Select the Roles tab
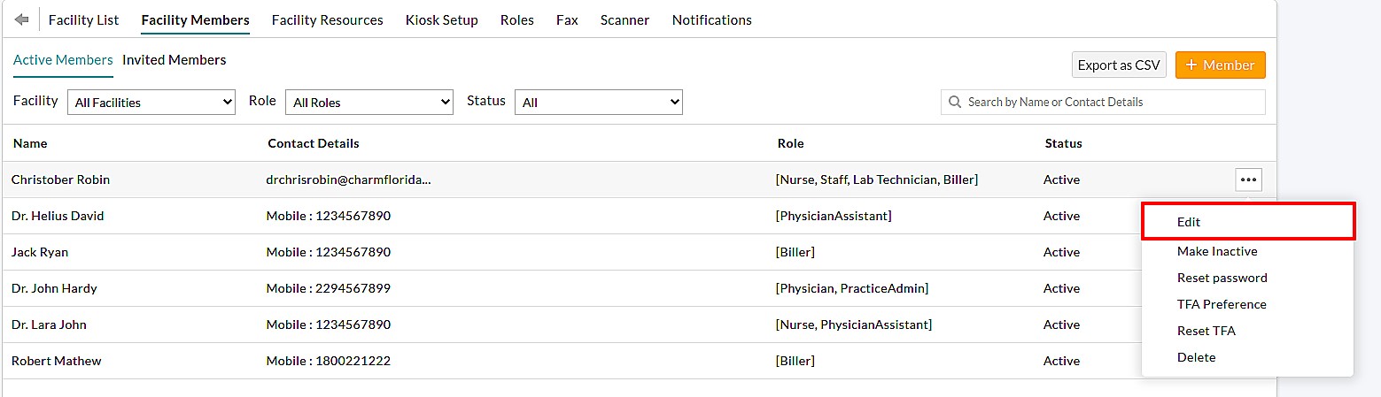The width and height of the screenshot is (1381, 397). pos(516,19)
